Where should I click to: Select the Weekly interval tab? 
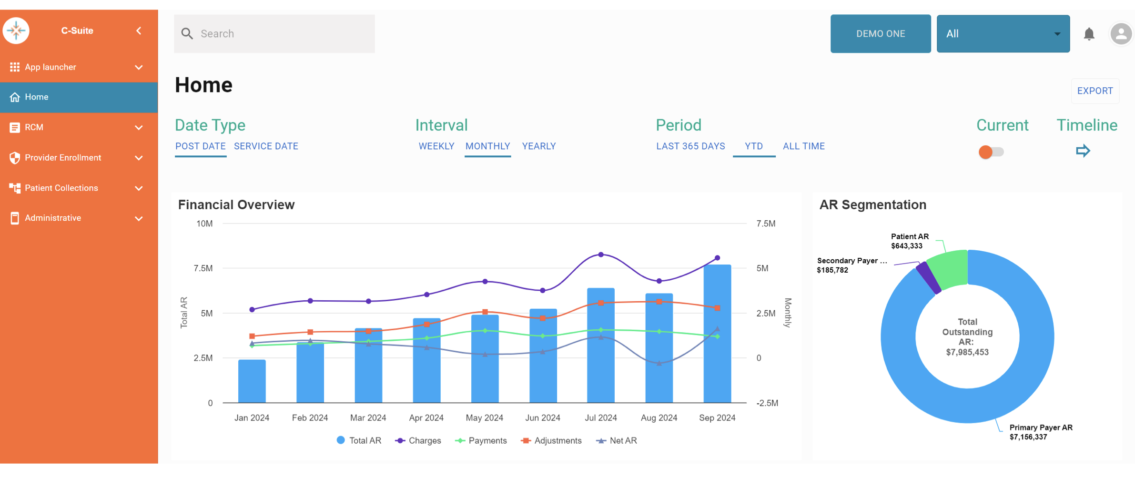pos(436,146)
